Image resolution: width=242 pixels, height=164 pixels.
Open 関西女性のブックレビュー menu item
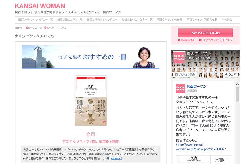(x=102, y=19)
